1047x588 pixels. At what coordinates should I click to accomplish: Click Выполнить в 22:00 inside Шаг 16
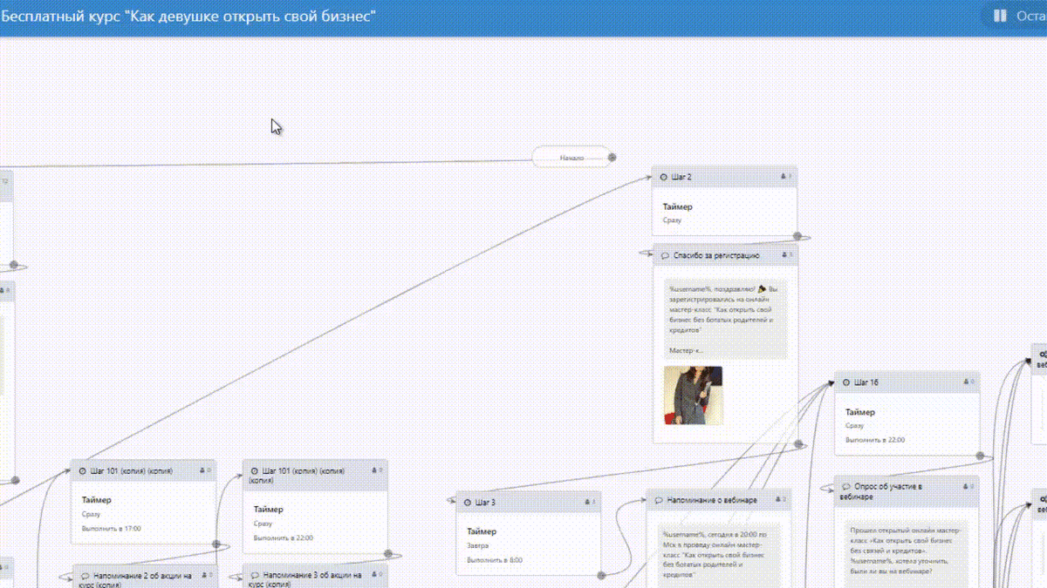pos(875,440)
